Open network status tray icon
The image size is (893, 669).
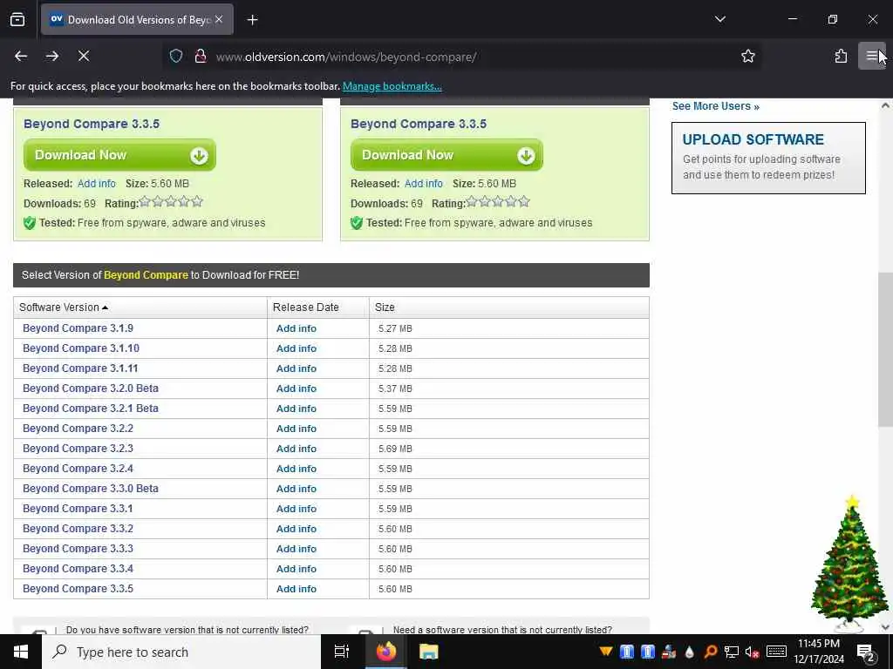732,652
